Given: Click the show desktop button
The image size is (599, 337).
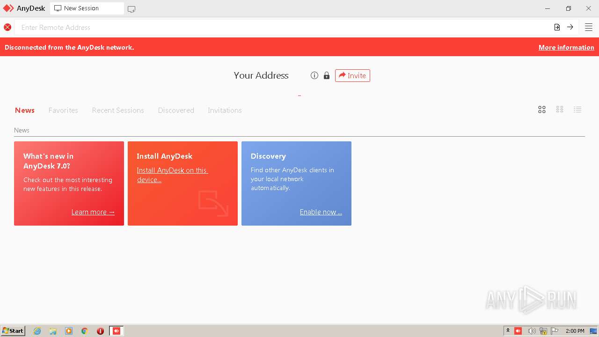Looking at the screenshot, I should pyautogui.click(x=593, y=331).
